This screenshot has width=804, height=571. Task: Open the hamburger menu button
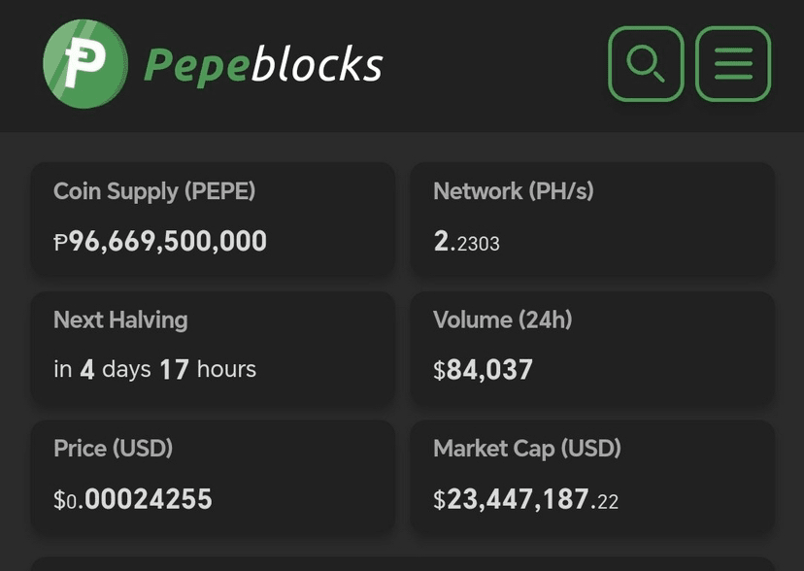733,64
